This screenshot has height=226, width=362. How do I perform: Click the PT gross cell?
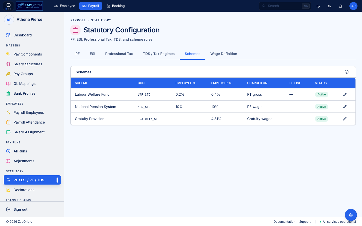[x=254, y=94]
